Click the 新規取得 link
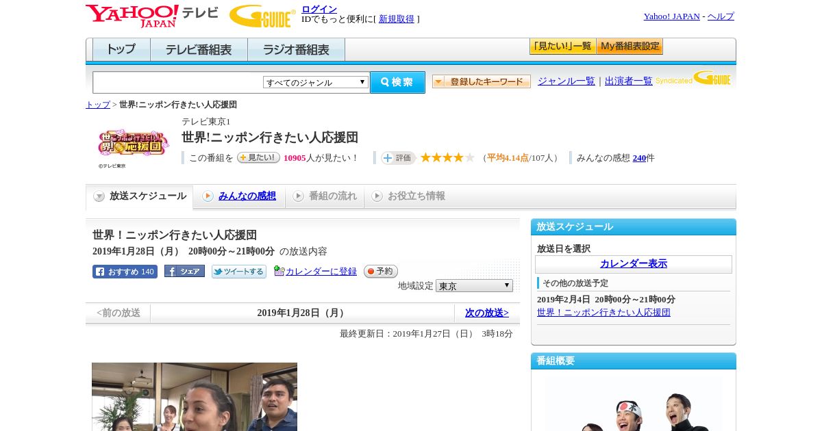Image resolution: width=822 pixels, height=431 pixels. (397, 19)
